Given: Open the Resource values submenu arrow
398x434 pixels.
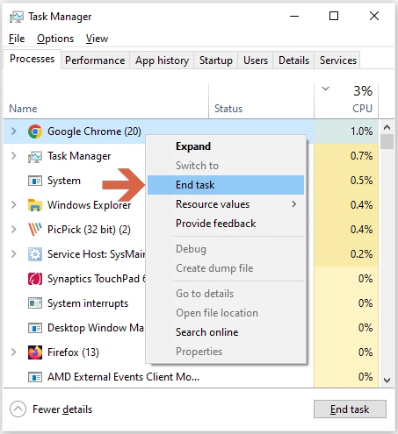Looking at the screenshot, I should 294,204.
